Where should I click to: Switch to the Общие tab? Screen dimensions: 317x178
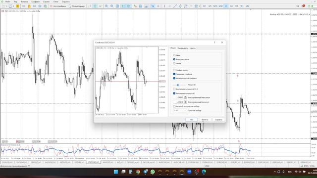coord(173,48)
